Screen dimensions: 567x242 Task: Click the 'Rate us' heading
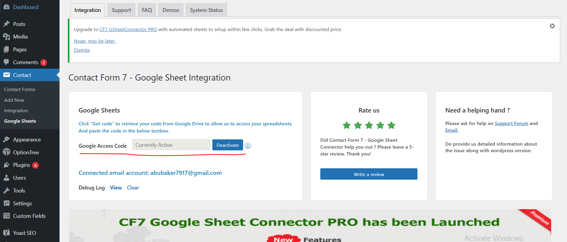coord(369,110)
